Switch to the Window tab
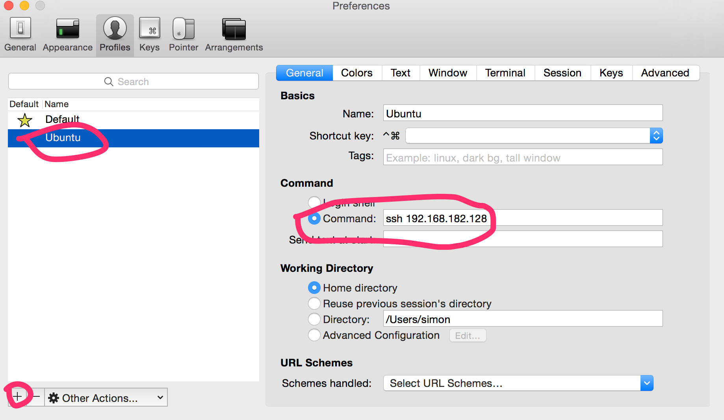 coord(448,73)
